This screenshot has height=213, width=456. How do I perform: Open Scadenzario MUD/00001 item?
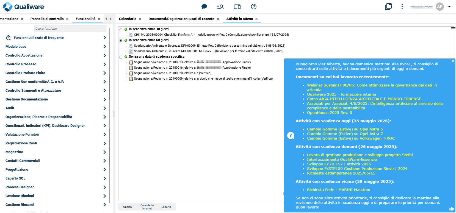click(209, 51)
